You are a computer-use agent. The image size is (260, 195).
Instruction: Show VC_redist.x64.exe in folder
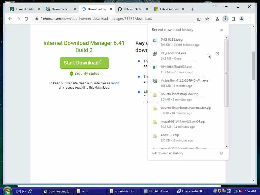(x=217, y=54)
